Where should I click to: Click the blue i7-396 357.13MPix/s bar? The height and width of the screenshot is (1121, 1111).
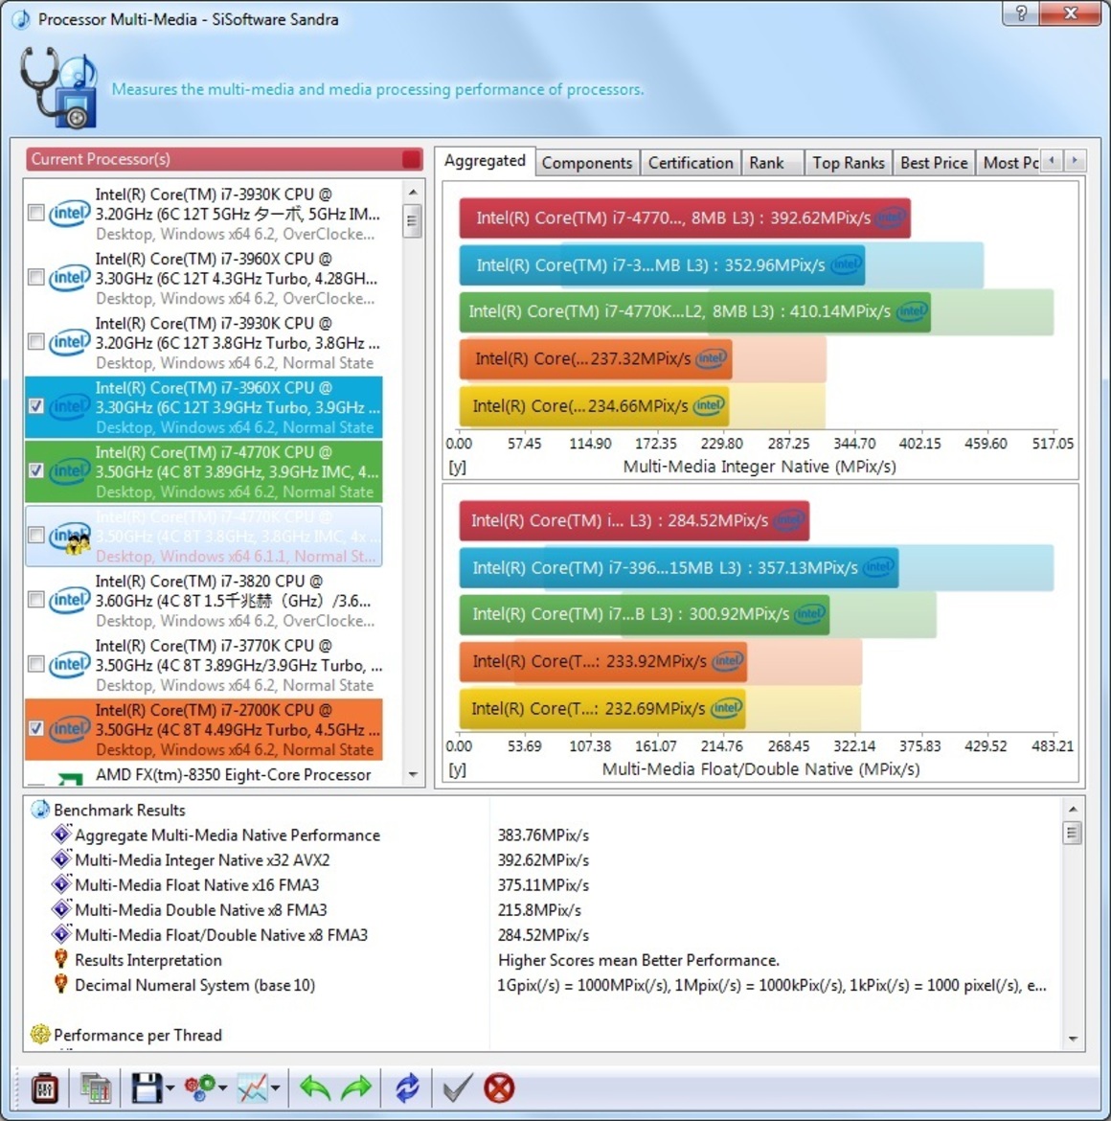[679, 567]
